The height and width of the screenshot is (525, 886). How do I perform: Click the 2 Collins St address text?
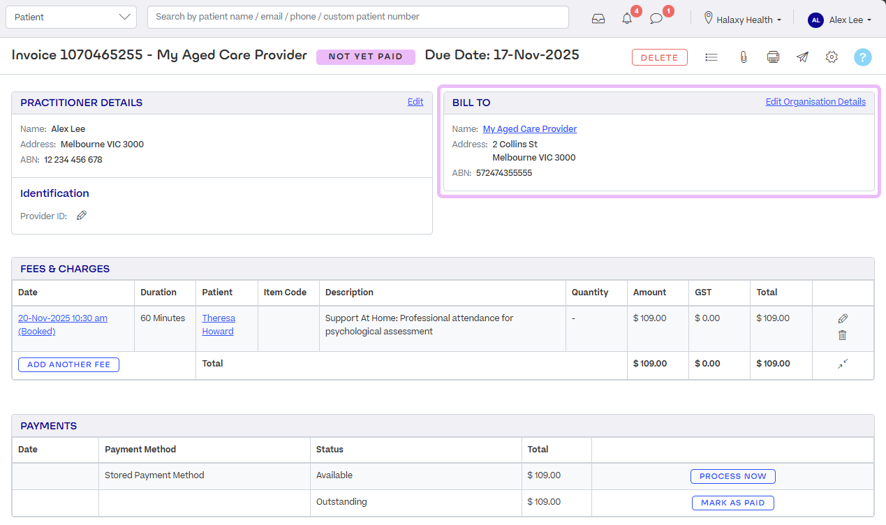pyautogui.click(x=515, y=144)
